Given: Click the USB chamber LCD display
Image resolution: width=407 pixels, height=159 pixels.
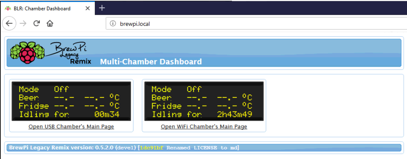Looking at the screenshot, I should [71, 101].
